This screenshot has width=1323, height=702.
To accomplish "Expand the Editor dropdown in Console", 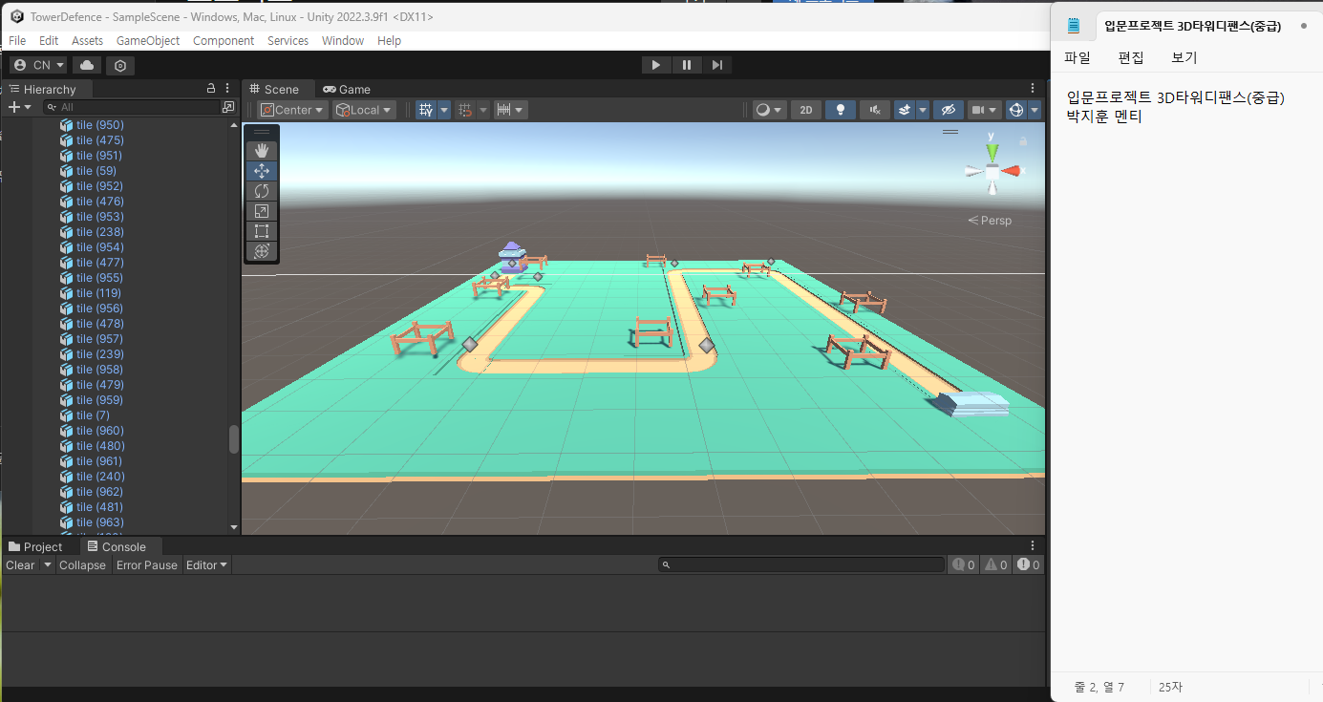I will 206,565.
